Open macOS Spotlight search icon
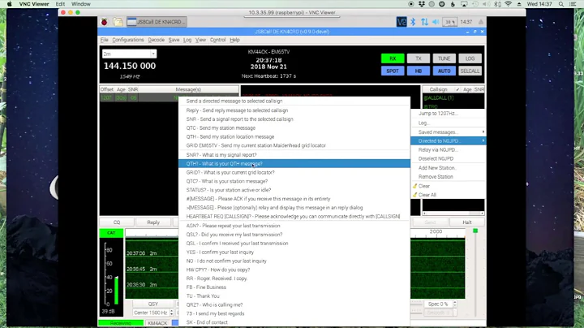The image size is (584, 328). [x=561, y=4]
